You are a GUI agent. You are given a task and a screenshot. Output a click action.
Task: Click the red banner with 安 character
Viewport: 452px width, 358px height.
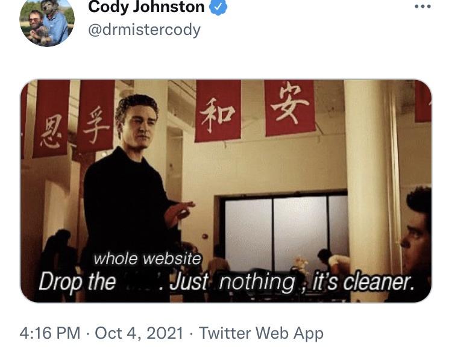tap(289, 107)
